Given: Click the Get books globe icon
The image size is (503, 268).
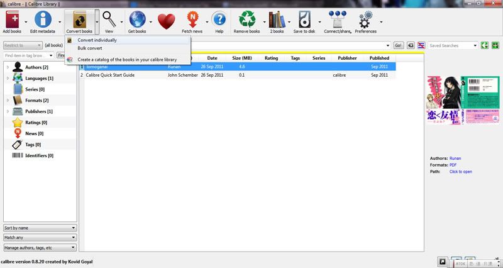Looking at the screenshot, I should (x=137, y=20).
